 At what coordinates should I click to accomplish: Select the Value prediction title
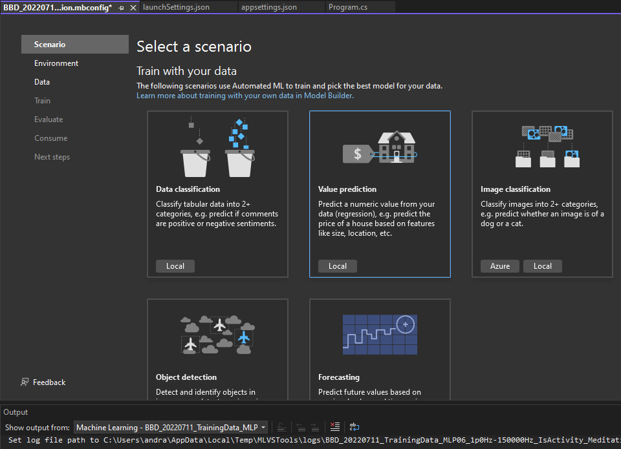coord(347,189)
